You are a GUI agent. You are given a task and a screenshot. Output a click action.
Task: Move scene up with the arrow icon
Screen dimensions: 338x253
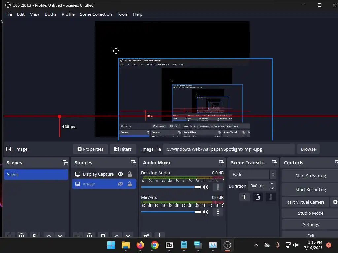pos(49,235)
